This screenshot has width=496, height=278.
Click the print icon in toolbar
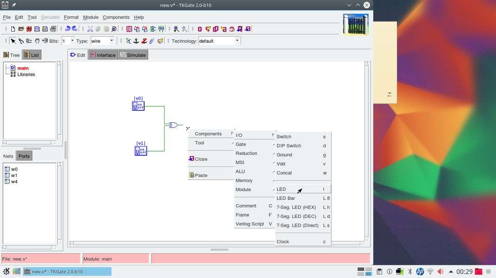(x=53, y=29)
